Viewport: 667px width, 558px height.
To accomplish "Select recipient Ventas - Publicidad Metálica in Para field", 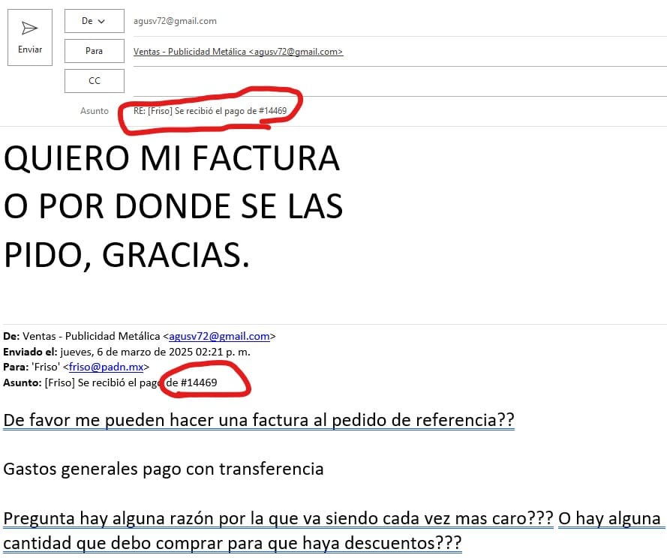I will 239,52.
